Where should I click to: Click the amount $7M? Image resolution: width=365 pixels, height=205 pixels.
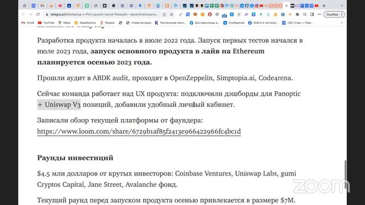pos(287,200)
